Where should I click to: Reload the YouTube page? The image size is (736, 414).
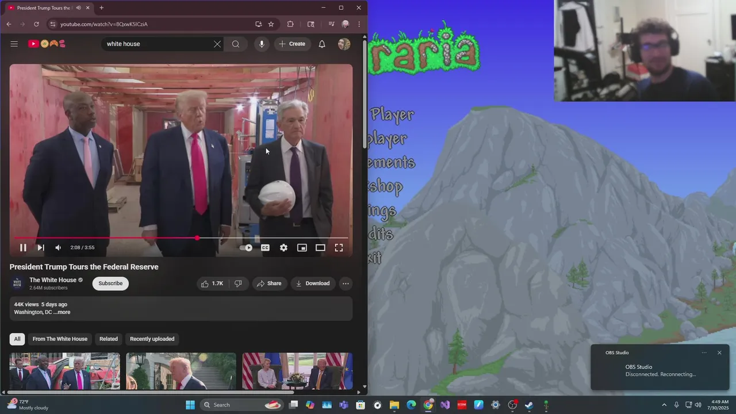(x=36, y=24)
